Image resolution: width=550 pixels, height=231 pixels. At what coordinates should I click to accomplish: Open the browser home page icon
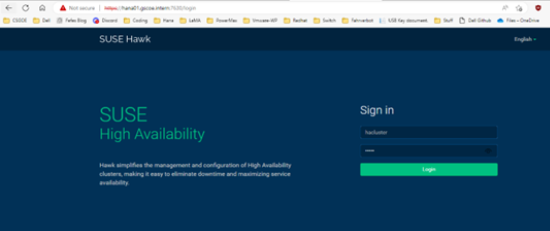pyautogui.click(x=42, y=8)
